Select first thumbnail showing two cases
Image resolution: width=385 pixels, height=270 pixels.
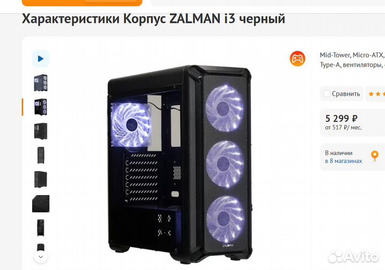click(41, 83)
